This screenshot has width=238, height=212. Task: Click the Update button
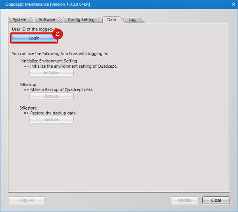(x=184, y=200)
